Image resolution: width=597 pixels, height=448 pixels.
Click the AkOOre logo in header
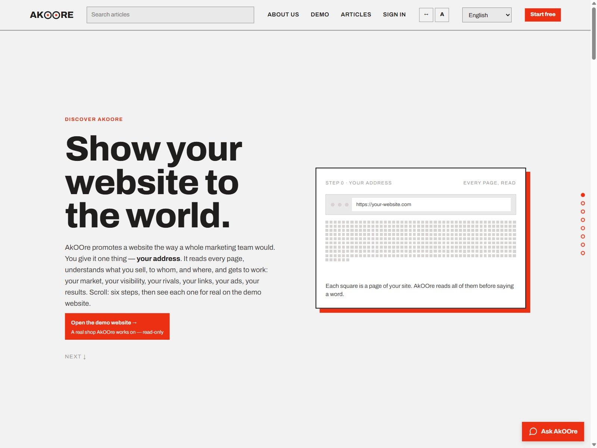tap(51, 15)
